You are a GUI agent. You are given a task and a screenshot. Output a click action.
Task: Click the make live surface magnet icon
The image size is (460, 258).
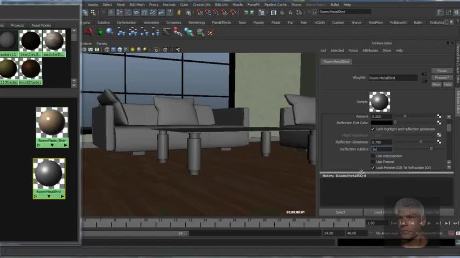click(233, 12)
